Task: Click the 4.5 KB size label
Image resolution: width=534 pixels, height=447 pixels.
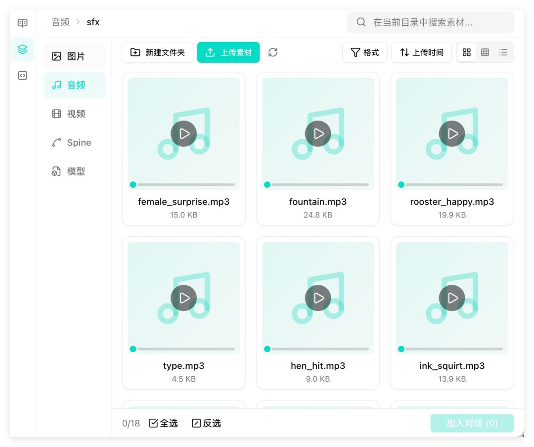Action: pos(183,379)
